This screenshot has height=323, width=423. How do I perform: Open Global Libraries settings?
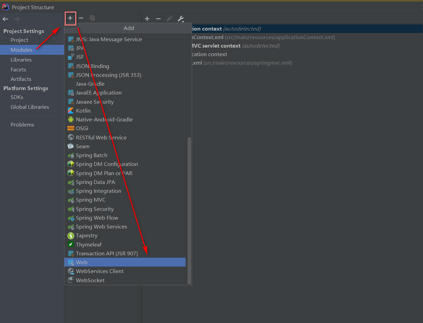point(30,107)
